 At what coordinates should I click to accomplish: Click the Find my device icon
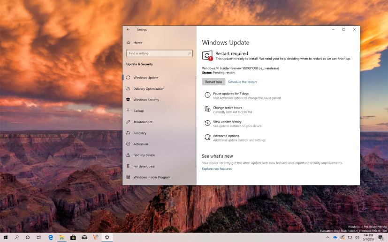click(128, 155)
